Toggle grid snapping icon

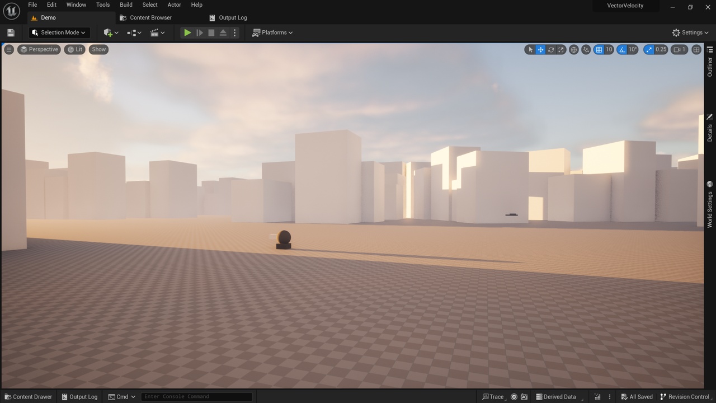tap(599, 49)
